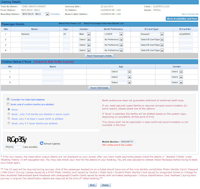This screenshot has width=200, height=189.
Task: Select Book only if at least 1 lower berth
Action: click(9, 118)
